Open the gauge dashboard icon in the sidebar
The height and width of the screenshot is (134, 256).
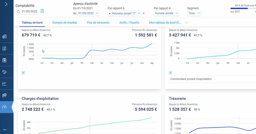click(x=4, y=107)
